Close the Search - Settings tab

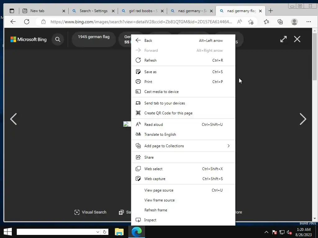113,11
